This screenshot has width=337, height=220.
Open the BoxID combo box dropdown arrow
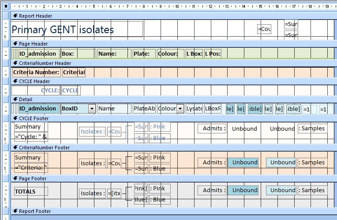92,109
